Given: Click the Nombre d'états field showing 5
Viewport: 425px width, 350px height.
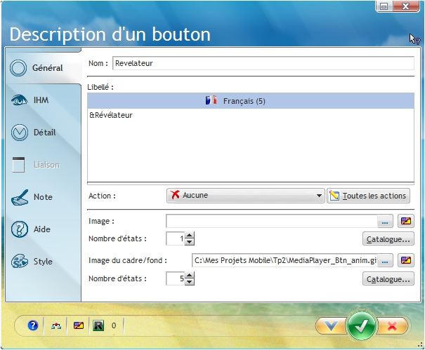Looking at the screenshot, I should pyautogui.click(x=176, y=278).
